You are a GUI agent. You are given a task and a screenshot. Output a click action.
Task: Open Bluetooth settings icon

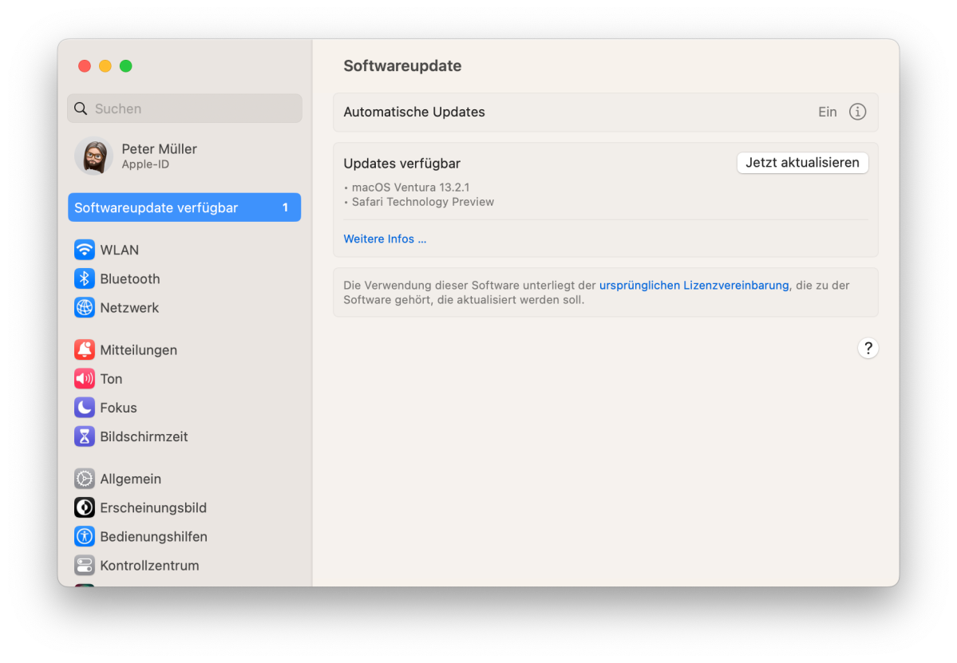pos(85,278)
